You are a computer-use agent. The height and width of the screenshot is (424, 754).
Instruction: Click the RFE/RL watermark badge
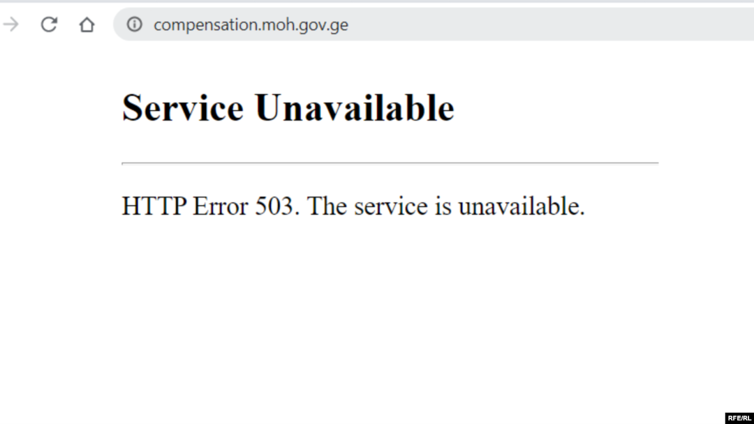tap(739, 418)
